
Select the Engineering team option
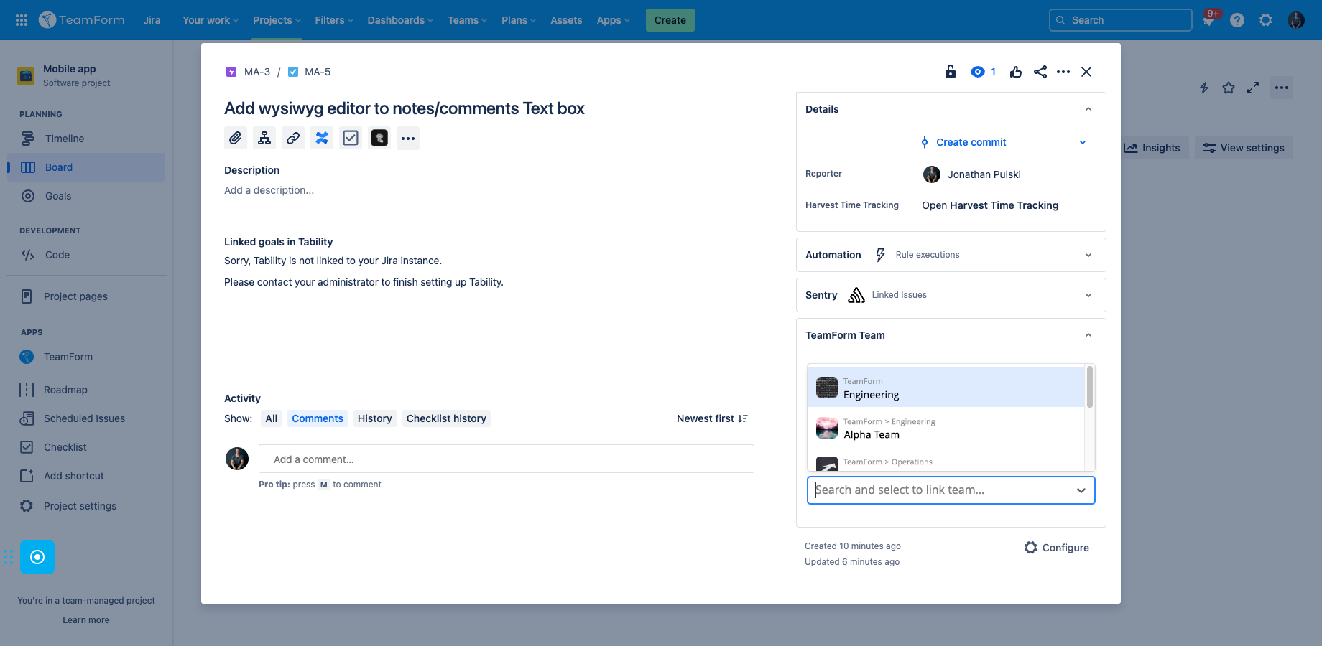[946, 387]
